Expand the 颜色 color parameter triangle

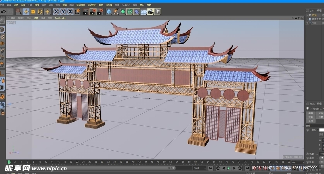pos(310,130)
